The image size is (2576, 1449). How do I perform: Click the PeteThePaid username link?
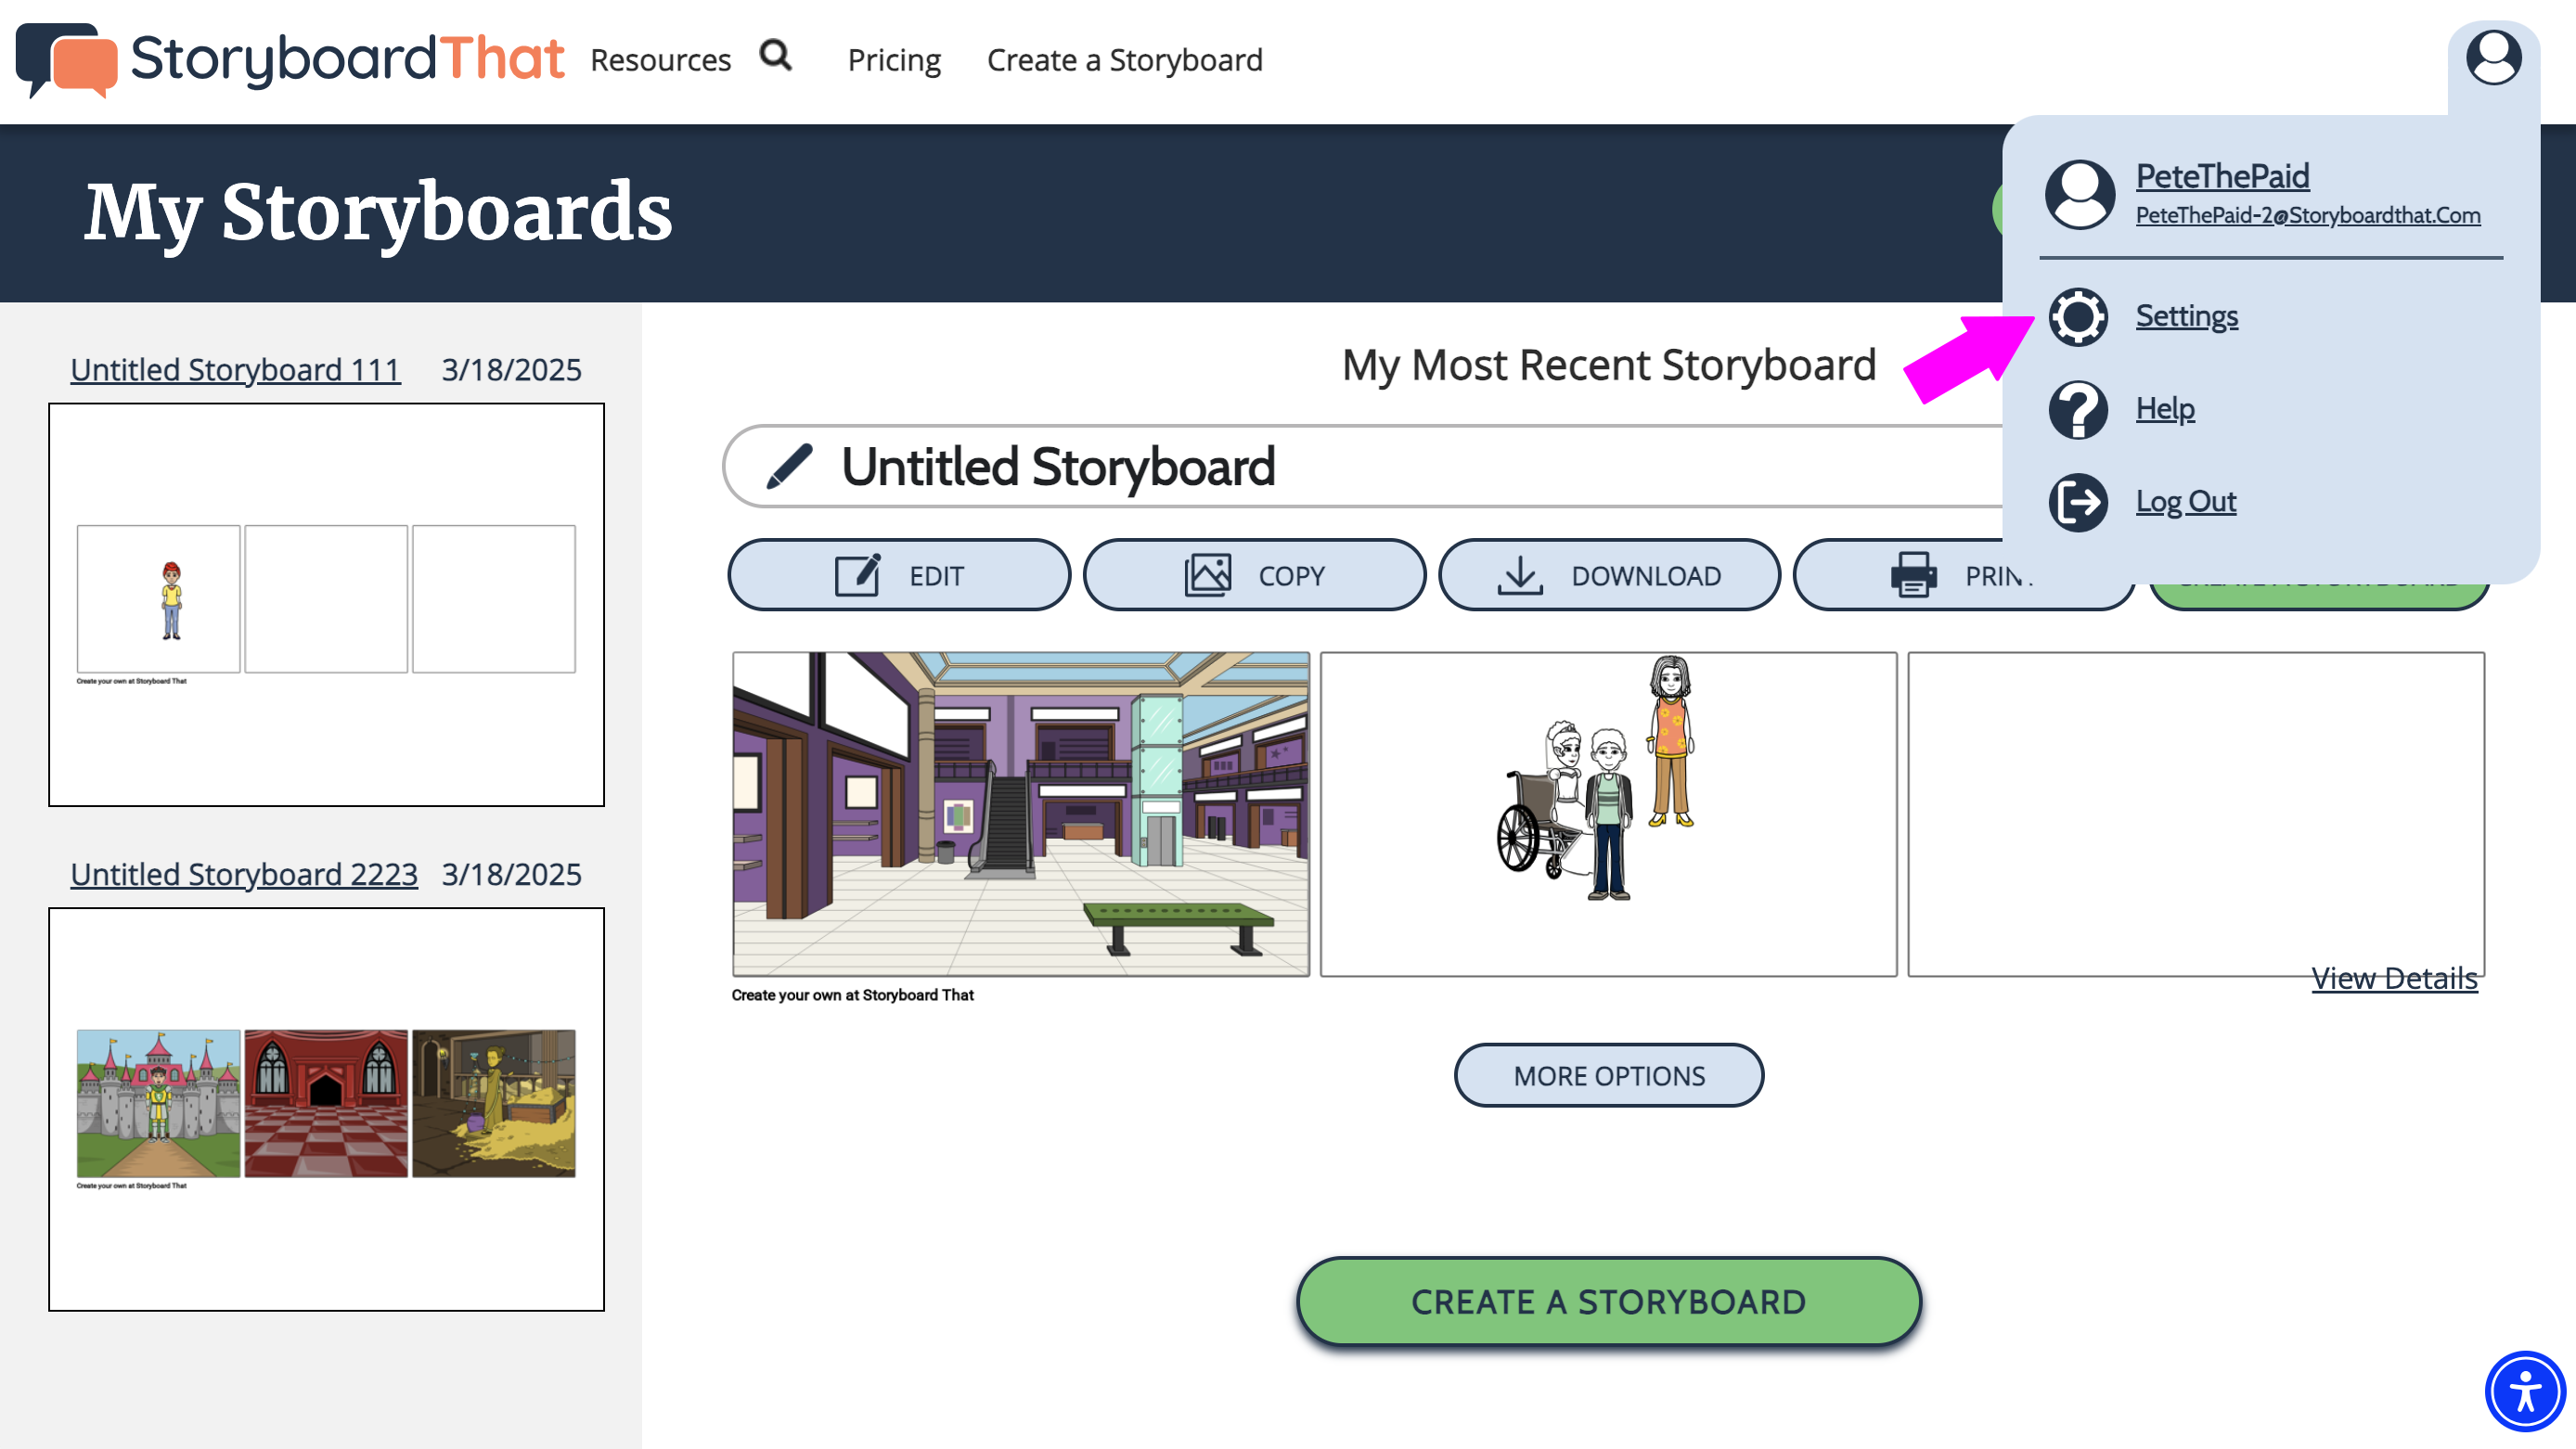[x=2222, y=176]
